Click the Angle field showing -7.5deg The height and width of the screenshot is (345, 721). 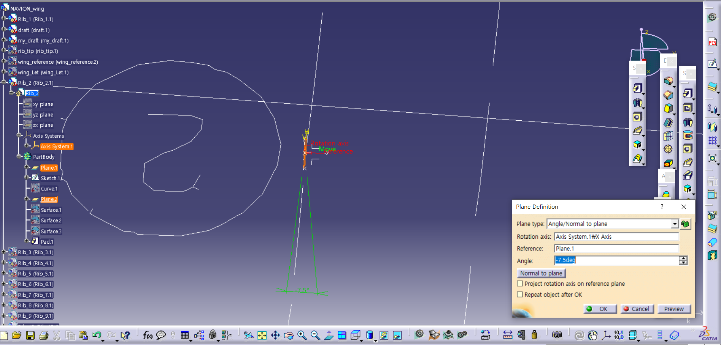(616, 260)
